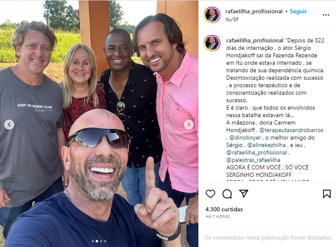Open rafaelilha_profissional header username
The height and width of the screenshot is (247, 336).
click(254, 11)
